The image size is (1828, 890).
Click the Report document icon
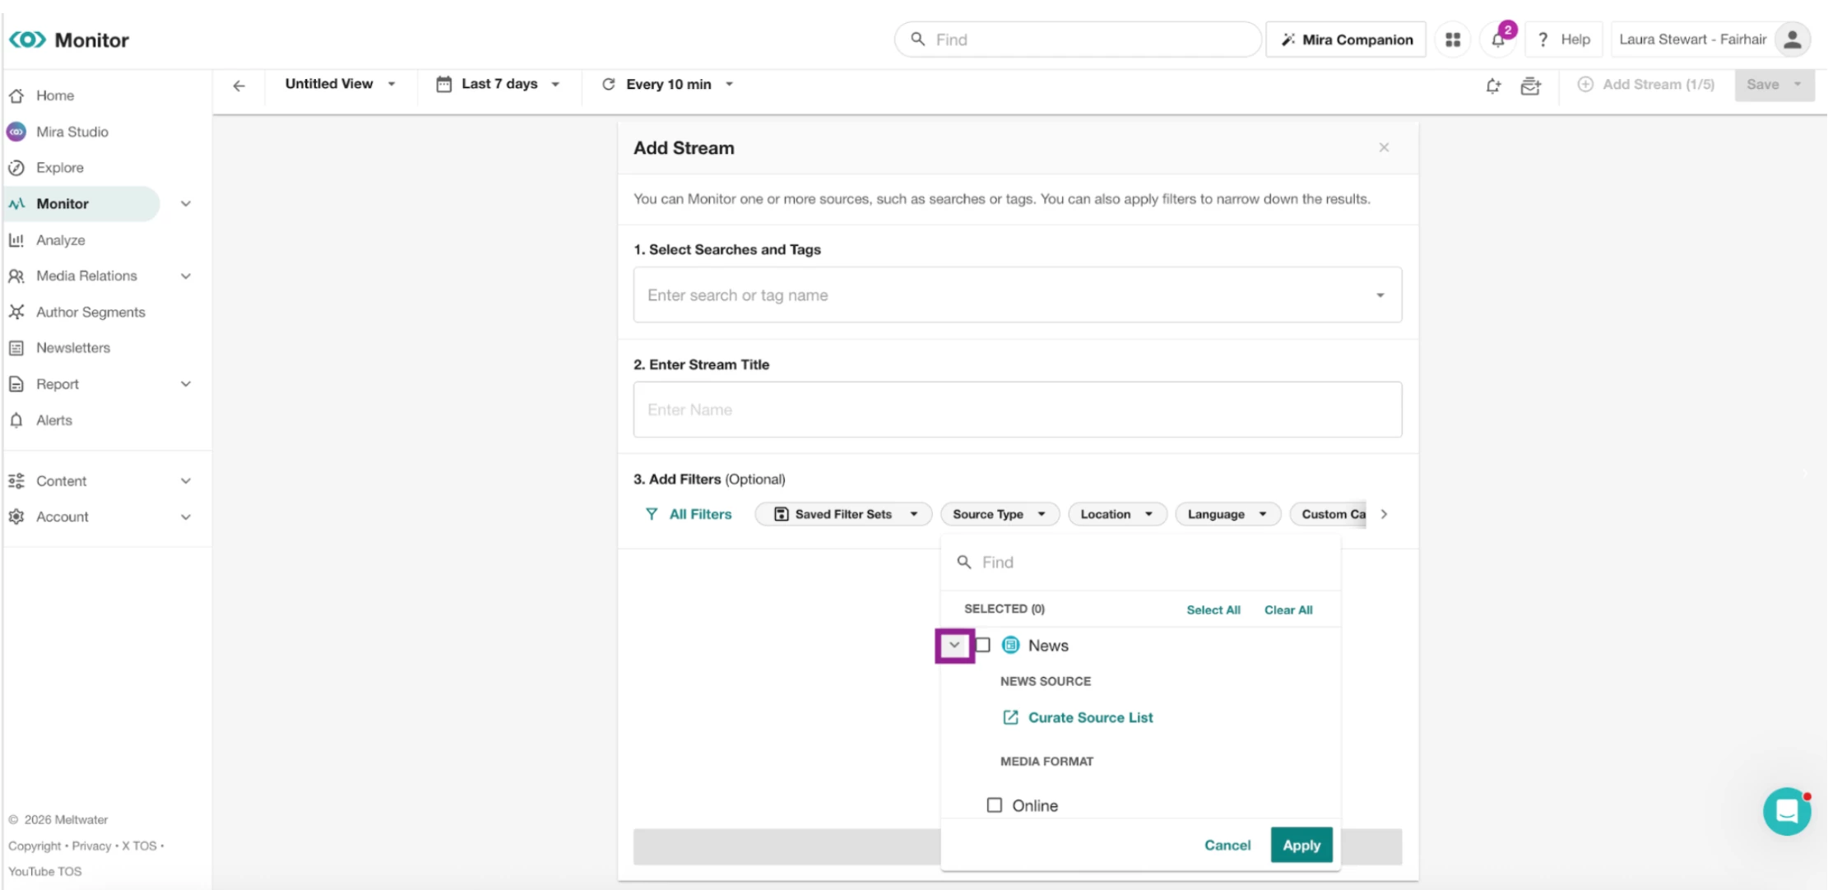[16, 384]
